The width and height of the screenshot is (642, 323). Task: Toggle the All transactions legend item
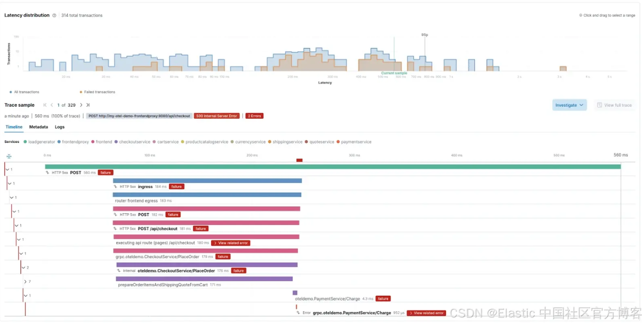[24, 92]
